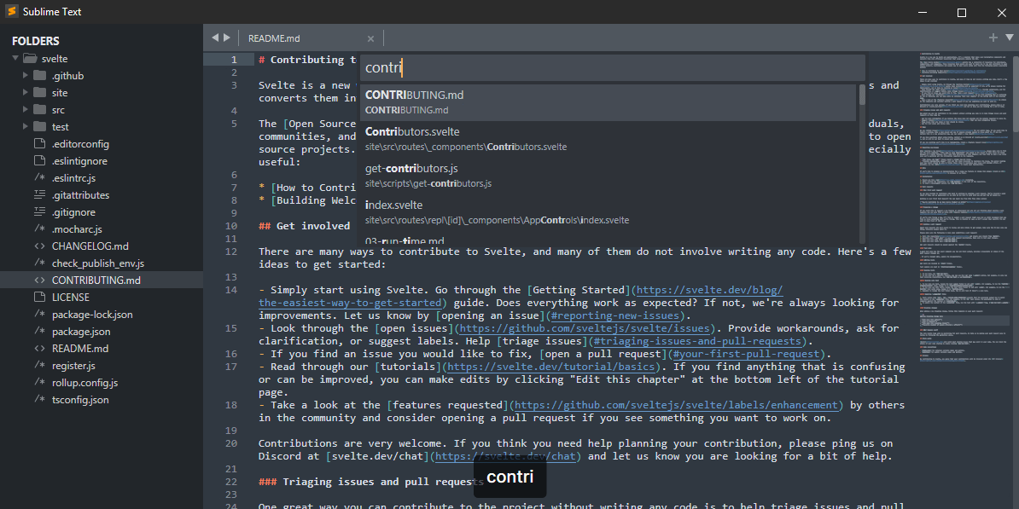This screenshot has height=509, width=1019.
Task: Click the '### Triaging issues and pull requests' heading
Action: click(x=370, y=482)
